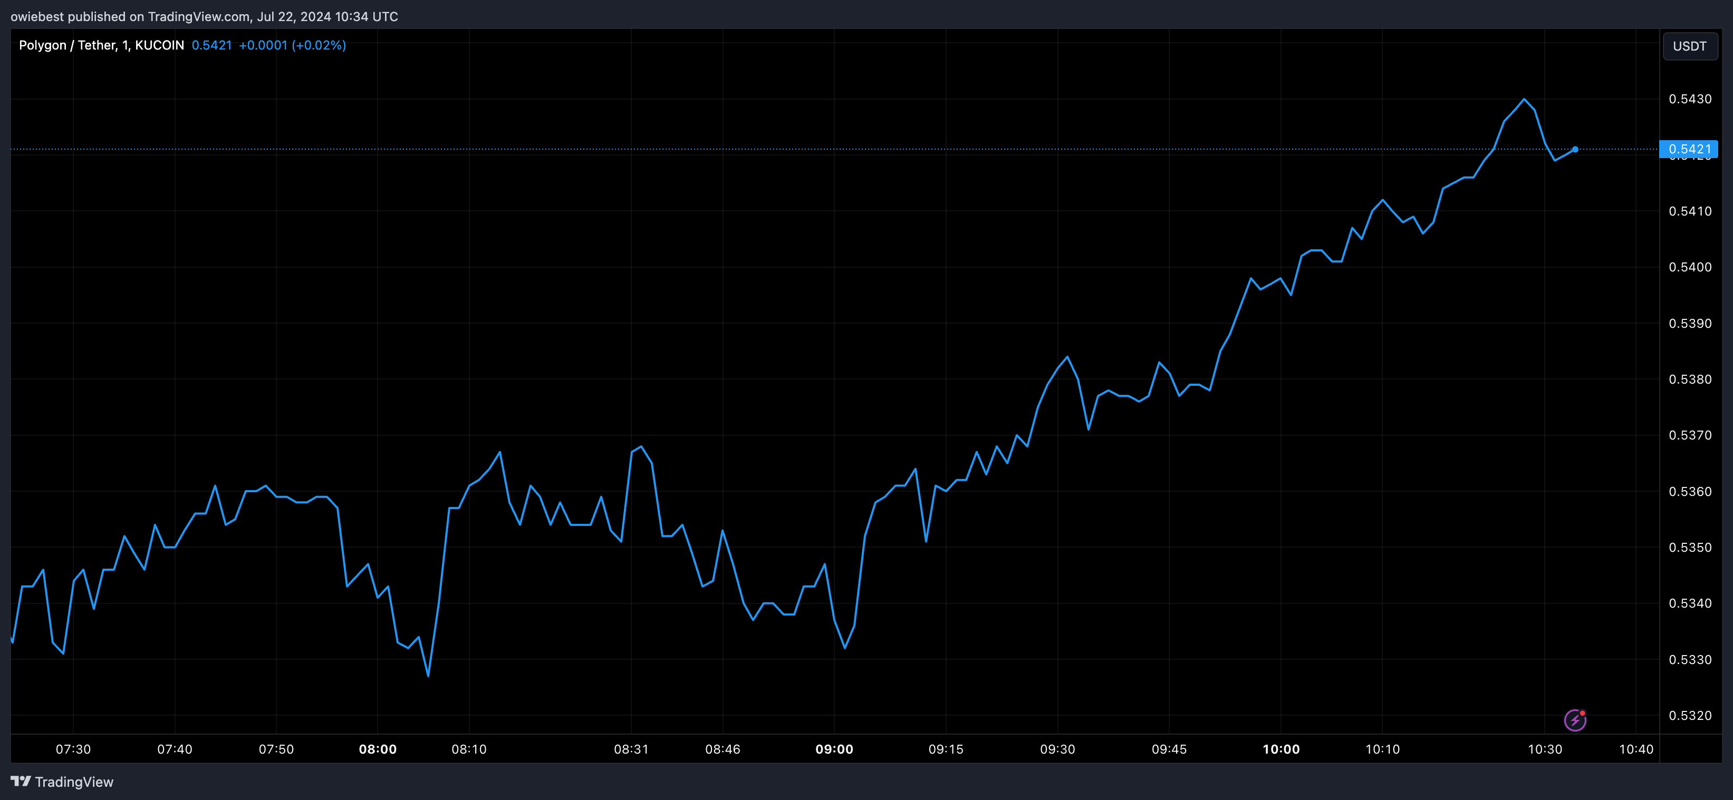The image size is (1733, 800).
Task: Open the USDT currency button
Action: [x=1689, y=46]
